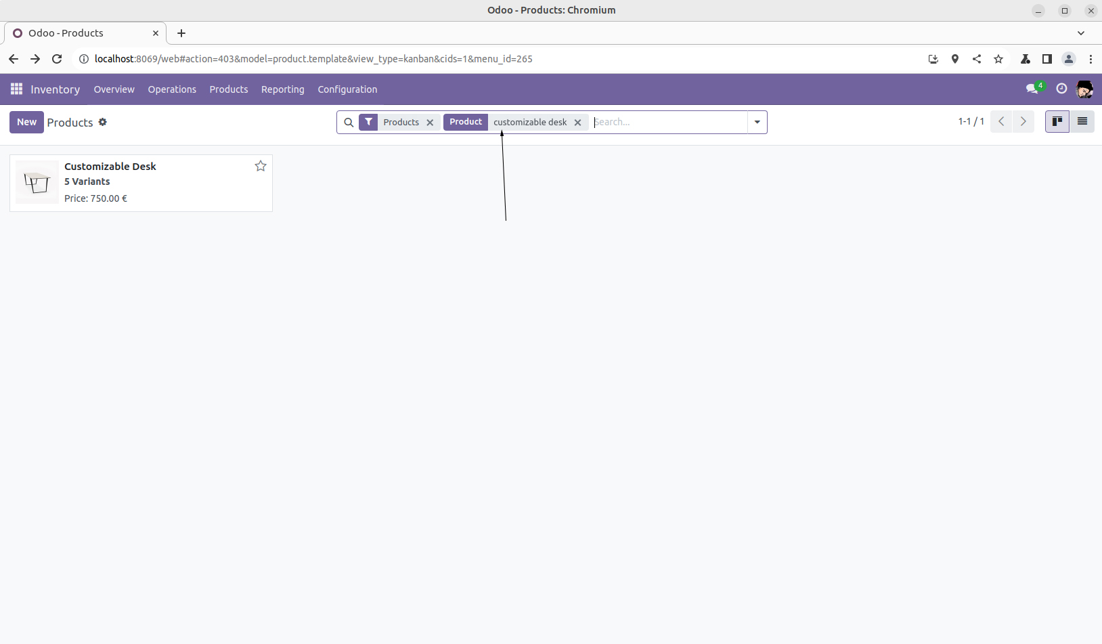Click the Products settings gear icon
Viewport: 1102px width, 644px height.
pos(103,122)
